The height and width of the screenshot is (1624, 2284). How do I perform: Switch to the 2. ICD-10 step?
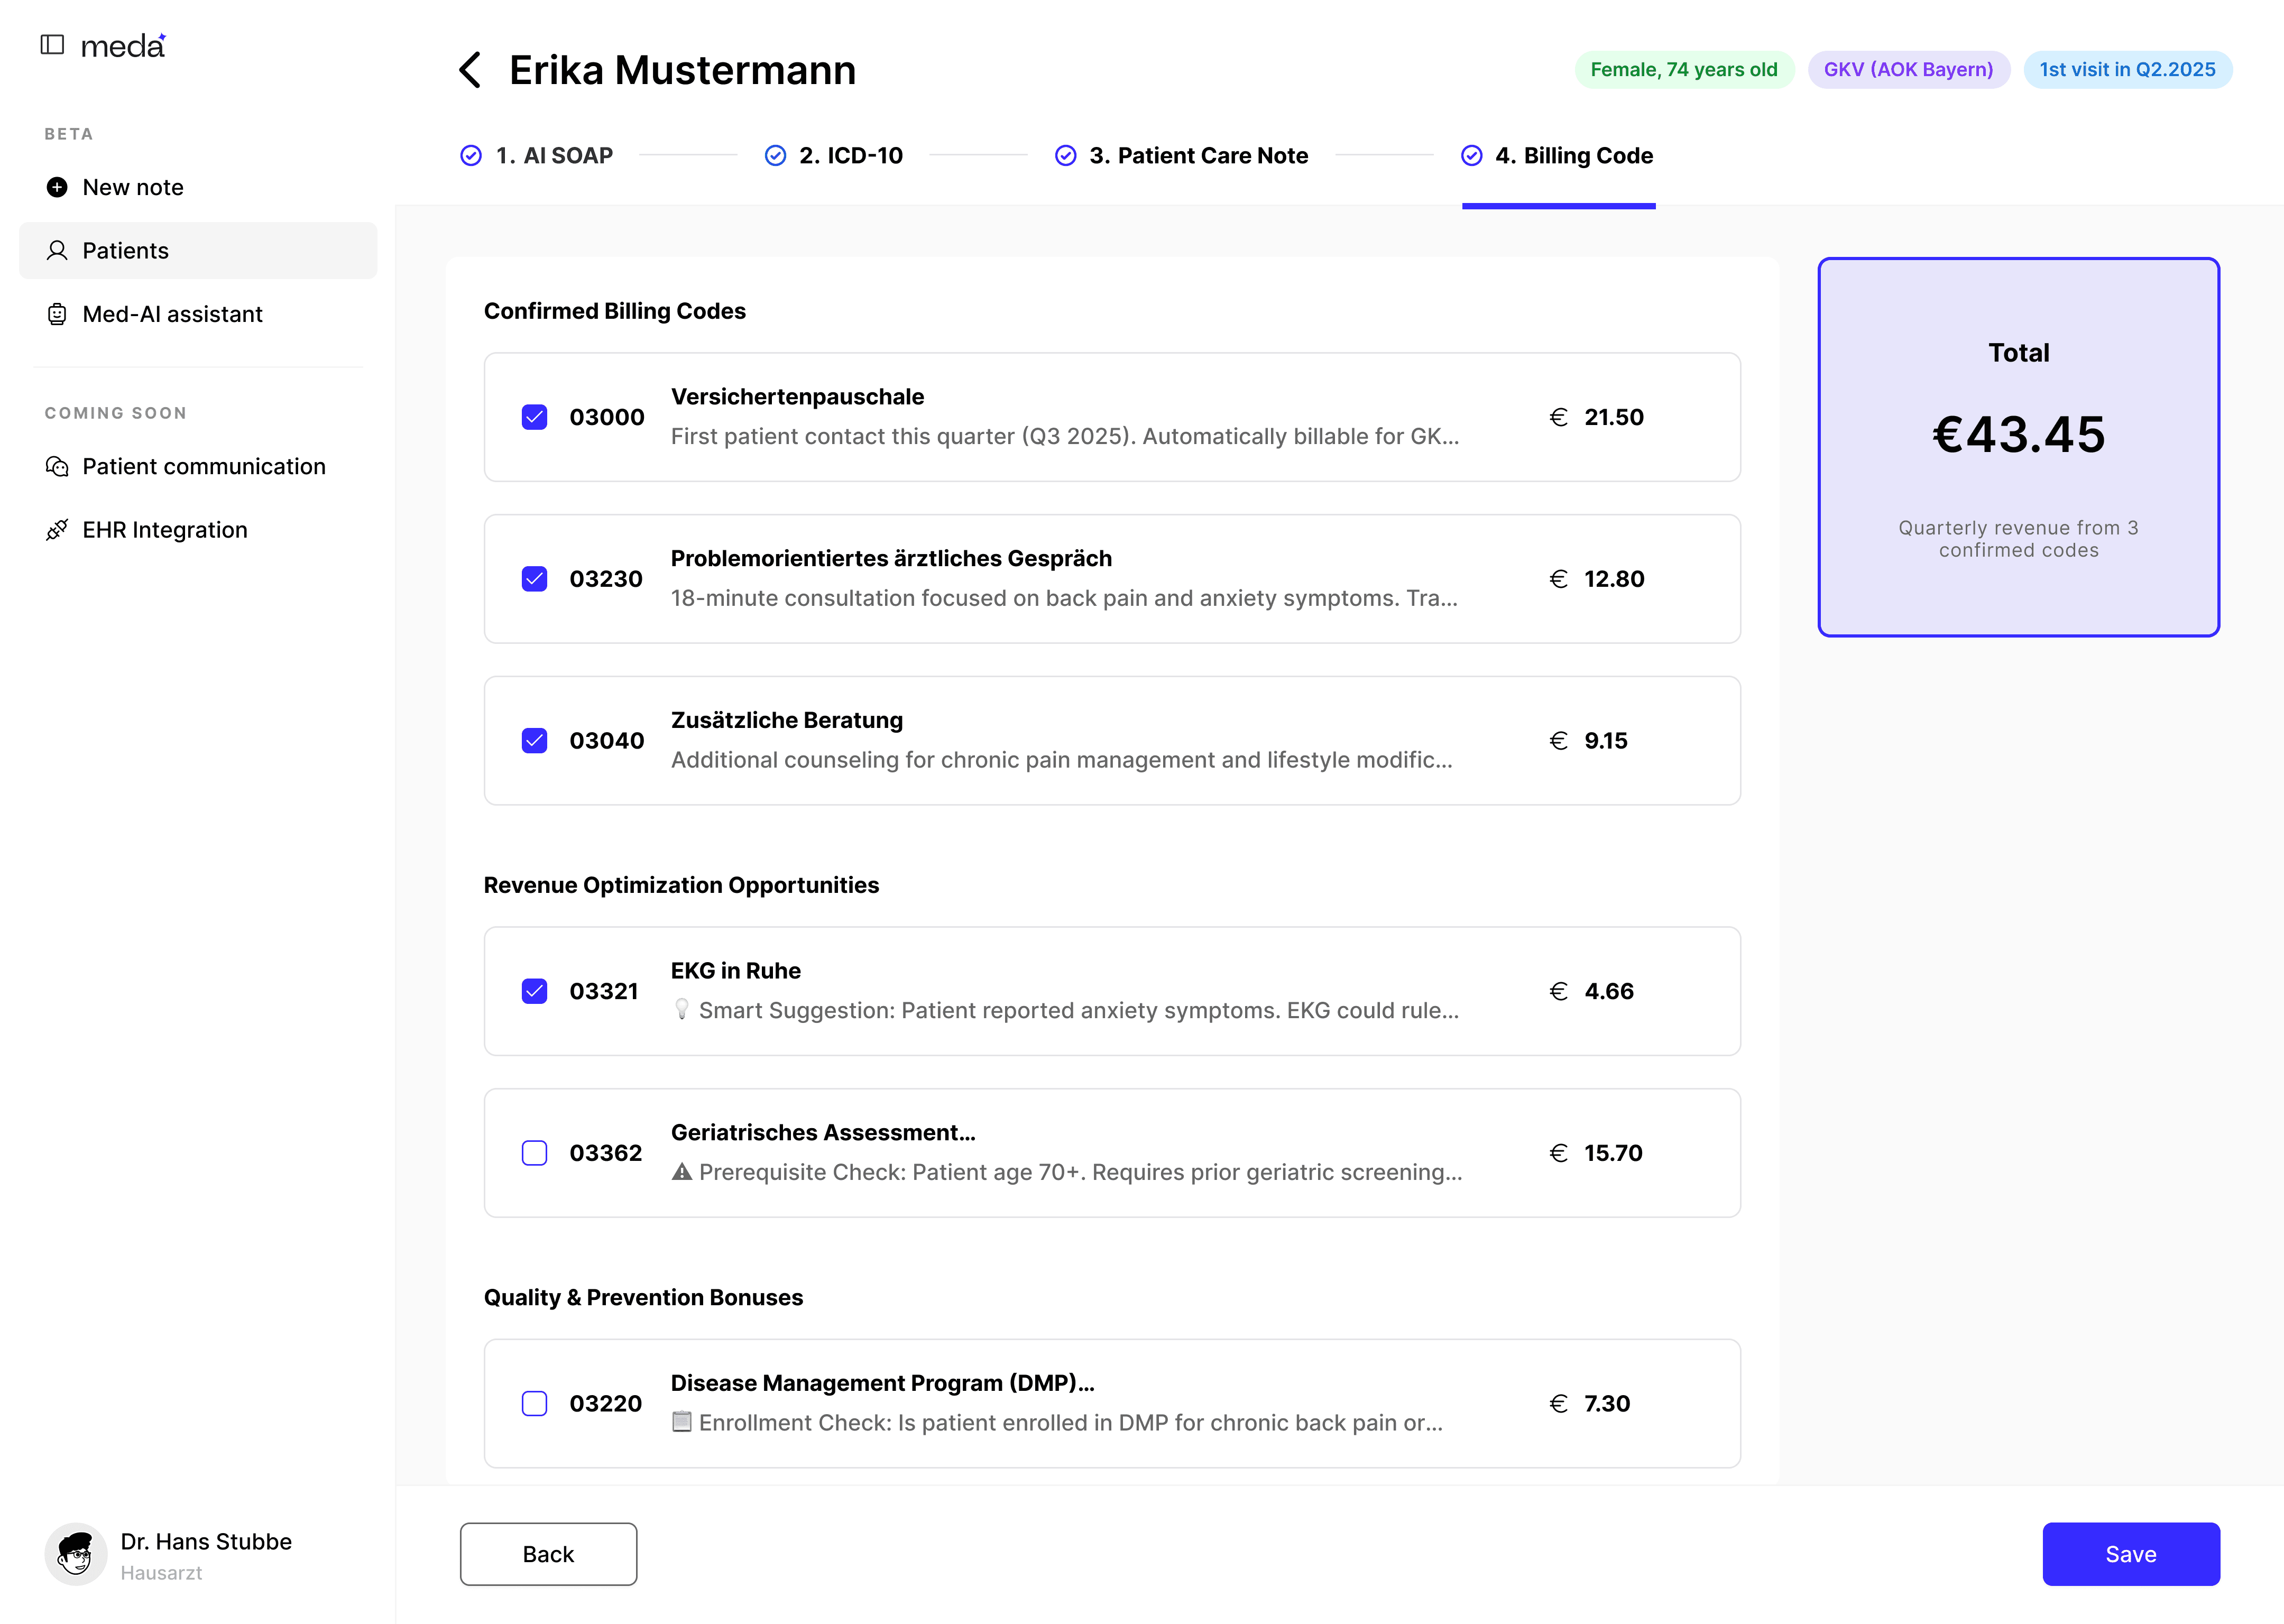834,156
